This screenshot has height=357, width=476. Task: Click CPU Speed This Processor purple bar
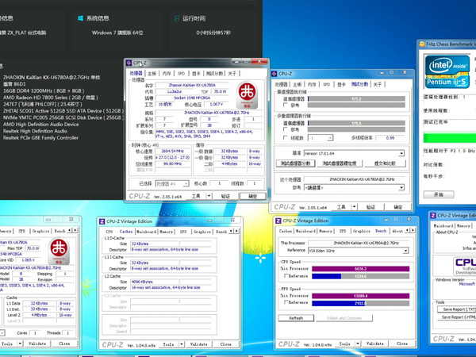click(x=361, y=269)
